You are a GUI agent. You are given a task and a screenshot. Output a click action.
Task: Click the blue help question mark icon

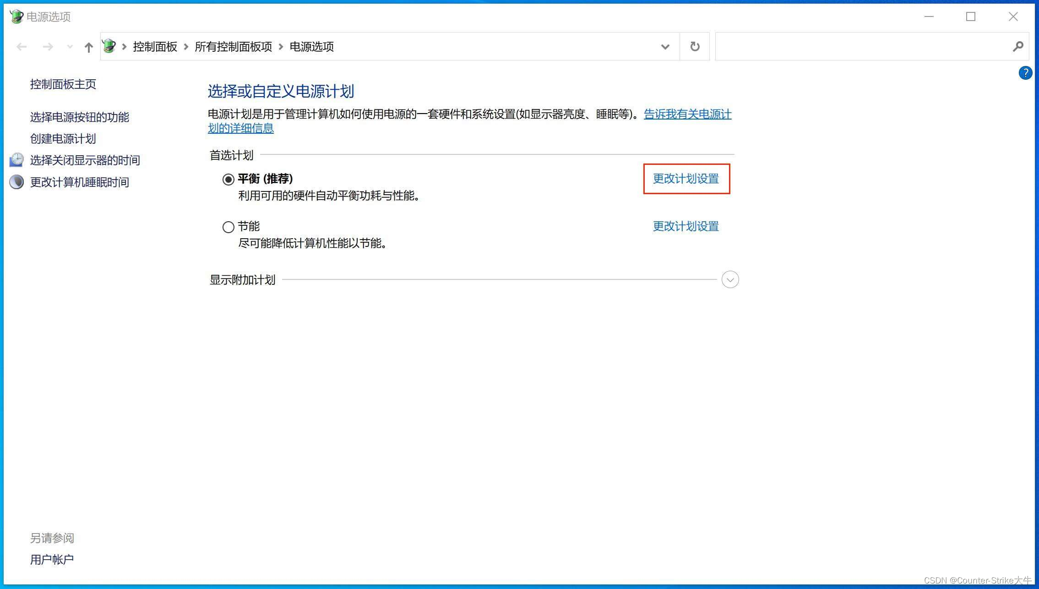1025,73
